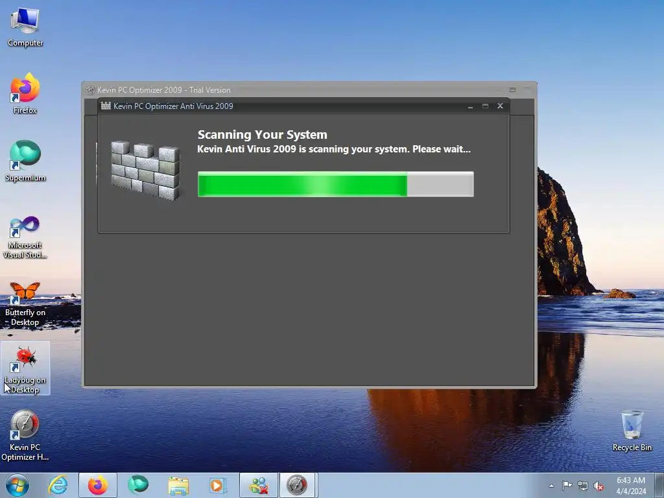Click the Scanning Your System heading
The image size is (664, 498).
263,135
